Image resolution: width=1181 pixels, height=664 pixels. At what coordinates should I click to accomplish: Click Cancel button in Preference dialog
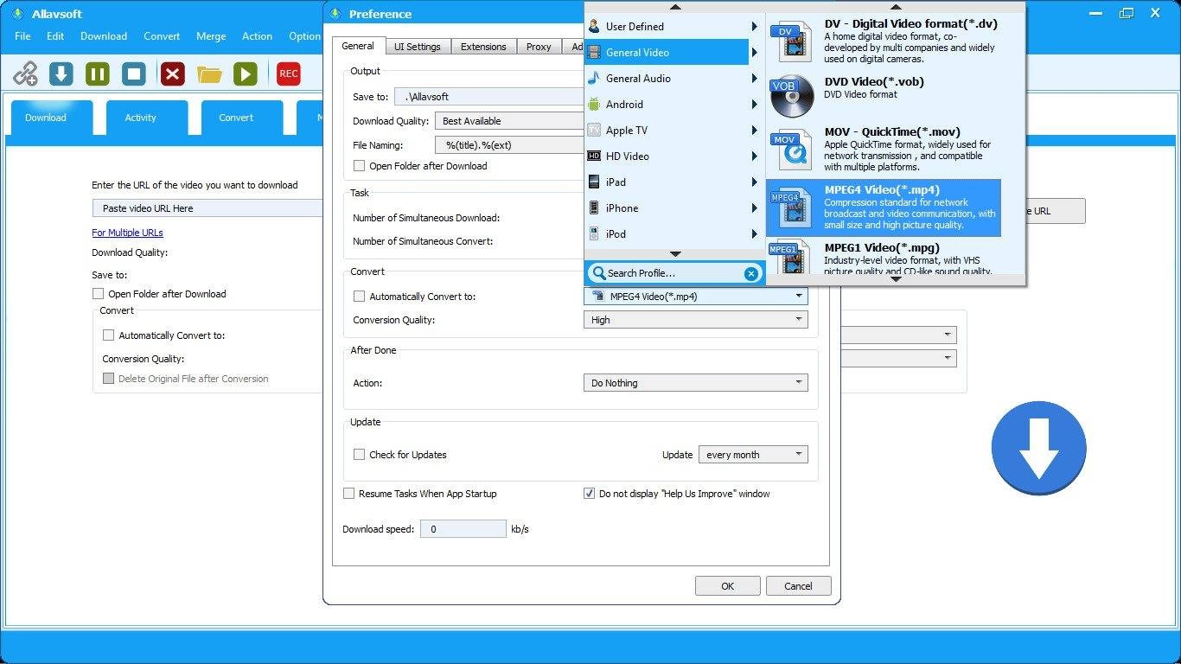(799, 586)
